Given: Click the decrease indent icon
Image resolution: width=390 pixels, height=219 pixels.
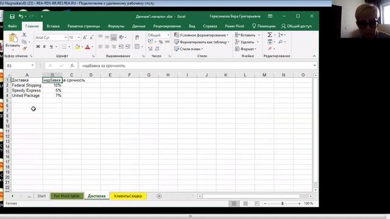Looking at the screenshot, I should (121, 47).
